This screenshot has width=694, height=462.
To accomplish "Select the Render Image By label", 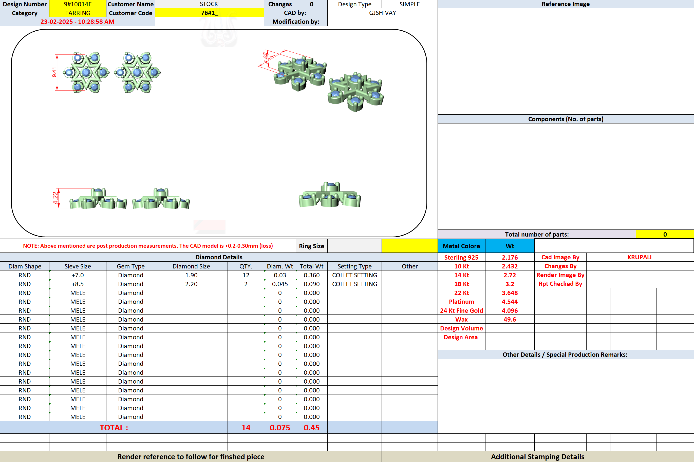I will point(560,275).
